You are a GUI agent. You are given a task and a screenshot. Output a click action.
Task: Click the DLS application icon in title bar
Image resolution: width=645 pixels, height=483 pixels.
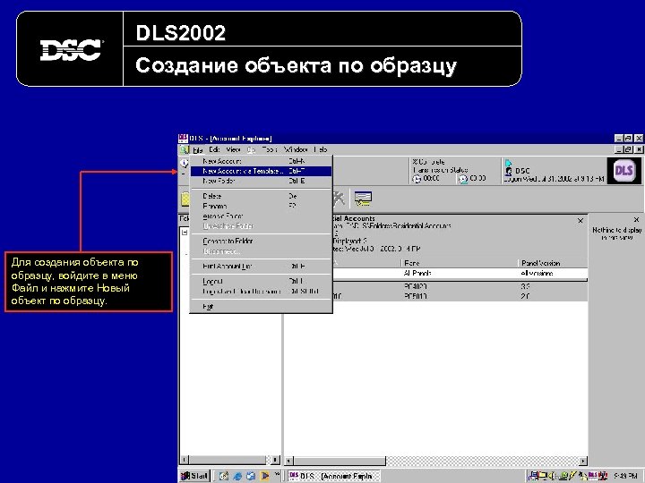pos(183,139)
